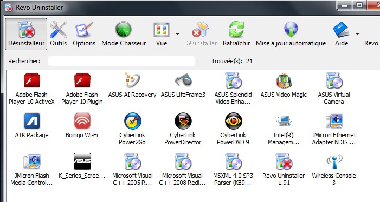The width and height of the screenshot is (380, 202).
Task: Open the Aide help book icon
Action: coord(341,30)
